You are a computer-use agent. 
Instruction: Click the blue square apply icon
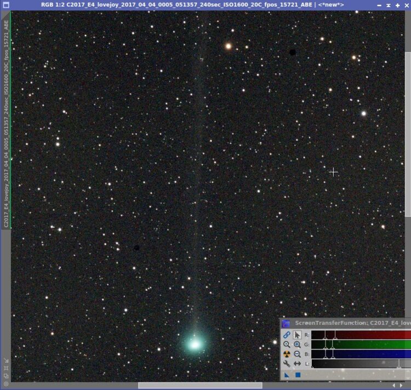(x=298, y=375)
